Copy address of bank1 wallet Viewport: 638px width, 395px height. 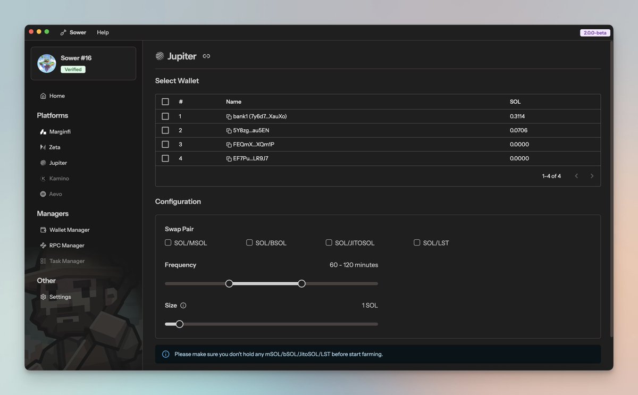tap(229, 116)
